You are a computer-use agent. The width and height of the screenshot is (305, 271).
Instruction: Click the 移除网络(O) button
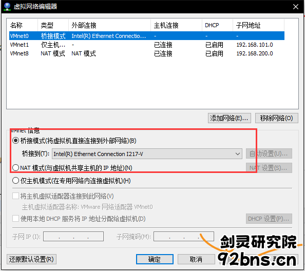pyautogui.click(x=276, y=118)
